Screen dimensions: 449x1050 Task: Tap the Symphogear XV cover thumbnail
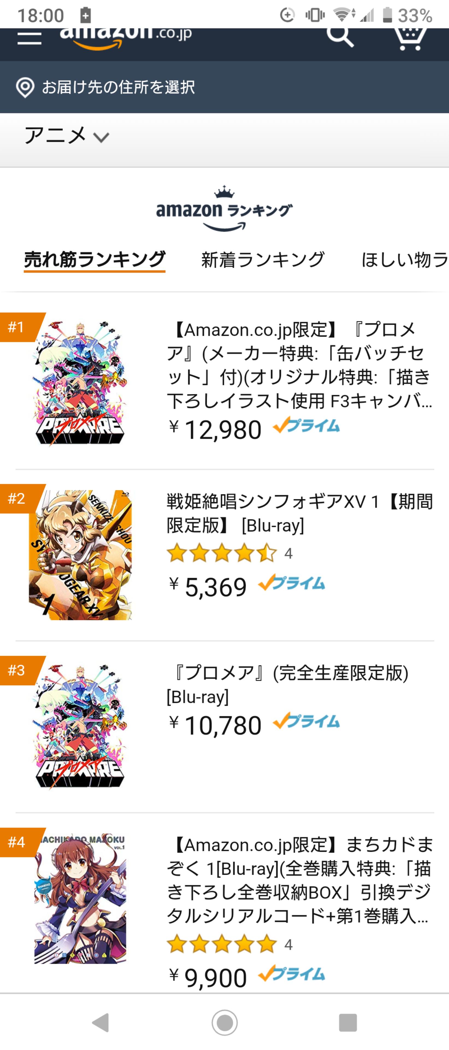pyautogui.click(x=80, y=555)
